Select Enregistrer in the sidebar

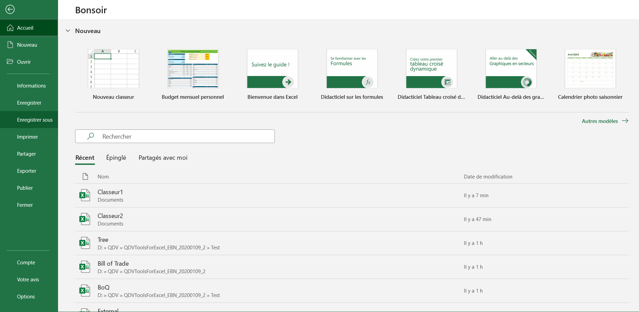(29, 103)
